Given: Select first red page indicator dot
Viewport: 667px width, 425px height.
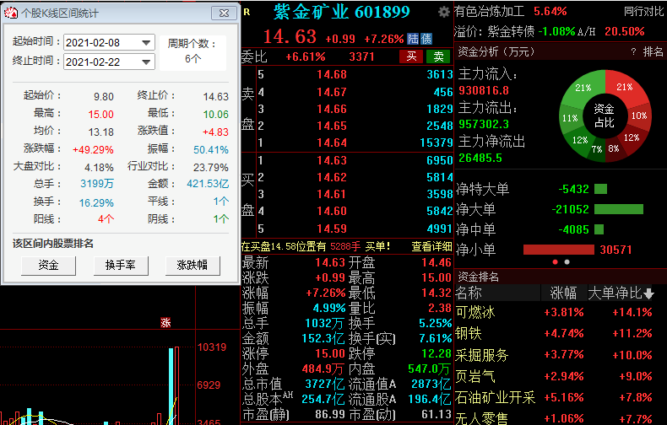Looking at the screenshot, I should coord(555,261).
